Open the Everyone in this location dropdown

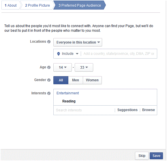tap(78, 42)
